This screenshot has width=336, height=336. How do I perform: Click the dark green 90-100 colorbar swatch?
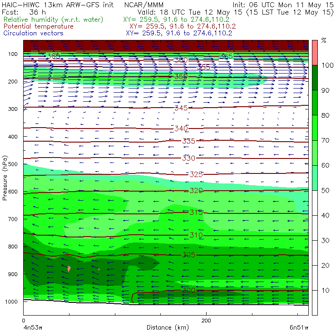315,78
